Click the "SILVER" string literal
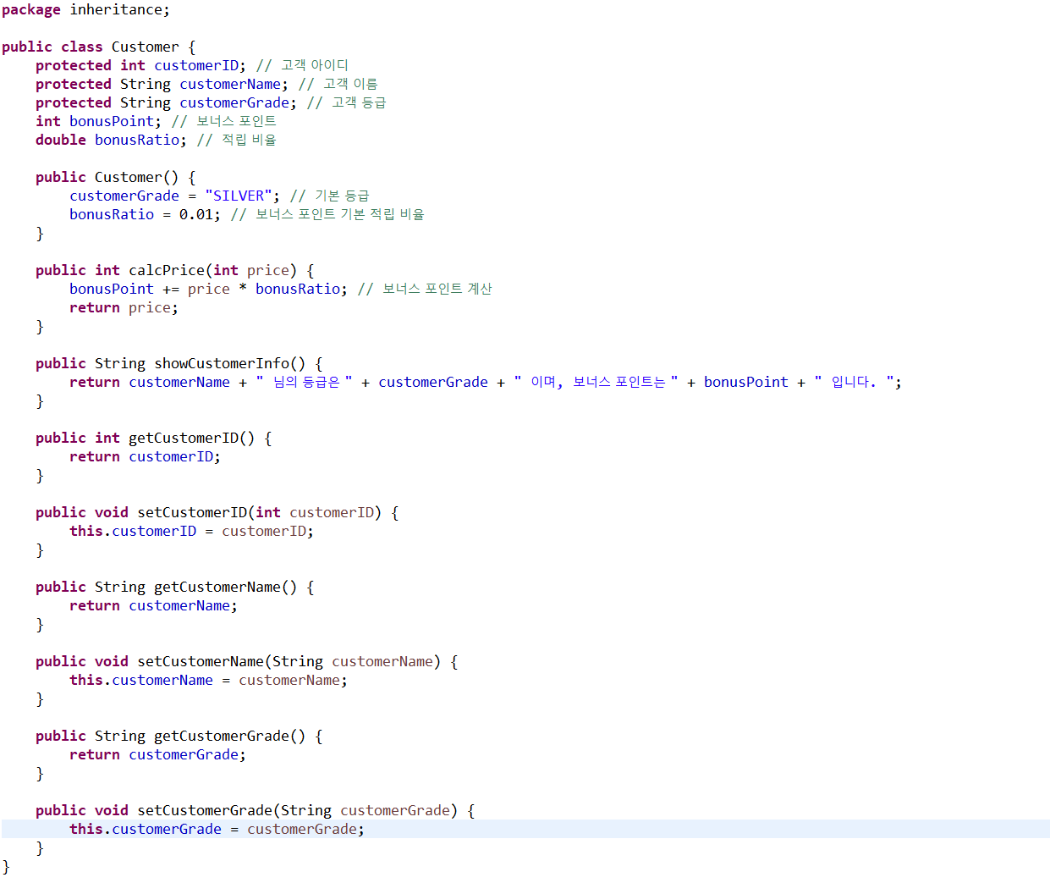This screenshot has width=1050, height=894. pos(238,196)
